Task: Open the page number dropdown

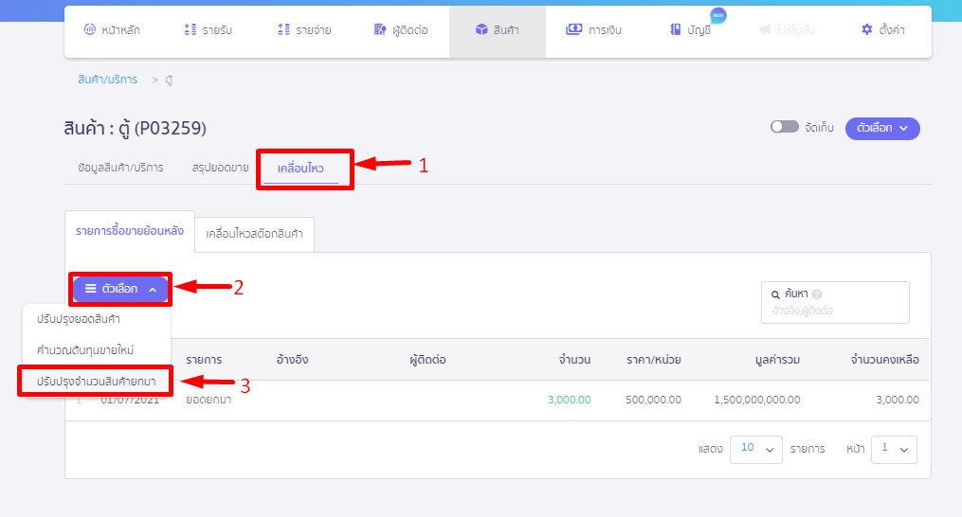Action: 894,449
